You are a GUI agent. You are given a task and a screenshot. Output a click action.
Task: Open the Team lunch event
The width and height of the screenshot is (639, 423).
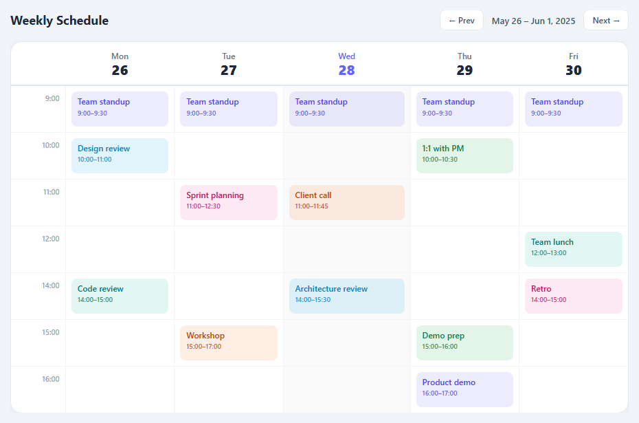pos(574,249)
